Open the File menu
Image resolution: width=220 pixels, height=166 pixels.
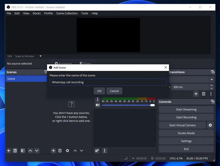point(9,13)
